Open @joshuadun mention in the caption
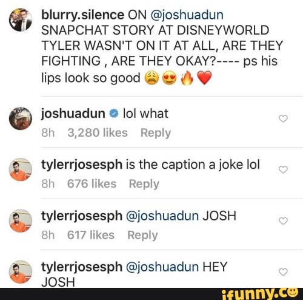This screenshot has width=303, height=300. coord(187,15)
